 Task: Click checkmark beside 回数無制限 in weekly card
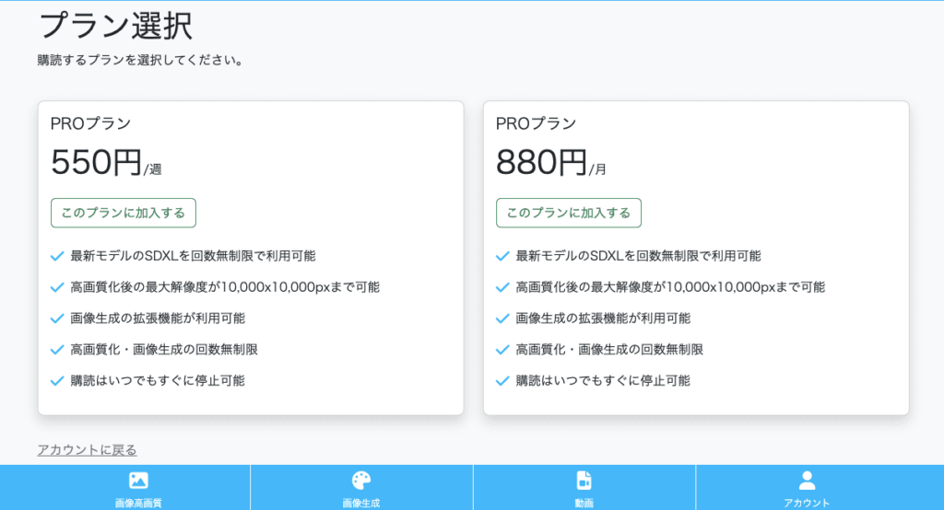pyautogui.click(x=57, y=350)
